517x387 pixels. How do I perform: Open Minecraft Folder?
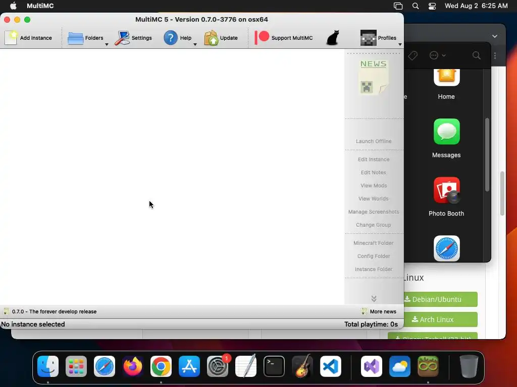point(374,243)
